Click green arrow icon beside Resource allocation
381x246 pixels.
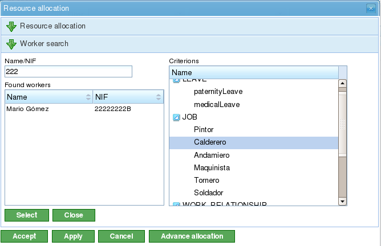pyautogui.click(x=11, y=26)
